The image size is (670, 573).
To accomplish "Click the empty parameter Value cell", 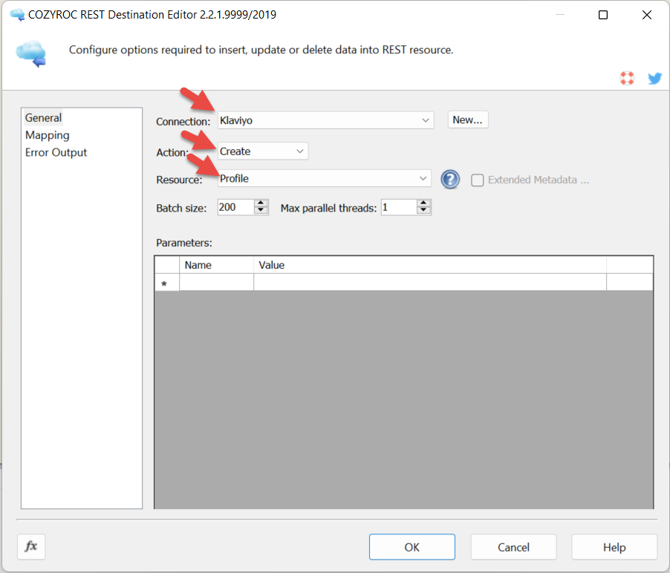I will pyautogui.click(x=430, y=282).
